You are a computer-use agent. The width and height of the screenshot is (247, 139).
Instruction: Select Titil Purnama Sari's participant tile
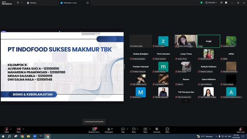[186, 92]
